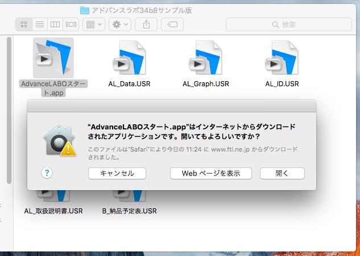This screenshot has width=360, height=256.
Task: Click the B_納品予定表.USR file name
Action: pos(130,211)
